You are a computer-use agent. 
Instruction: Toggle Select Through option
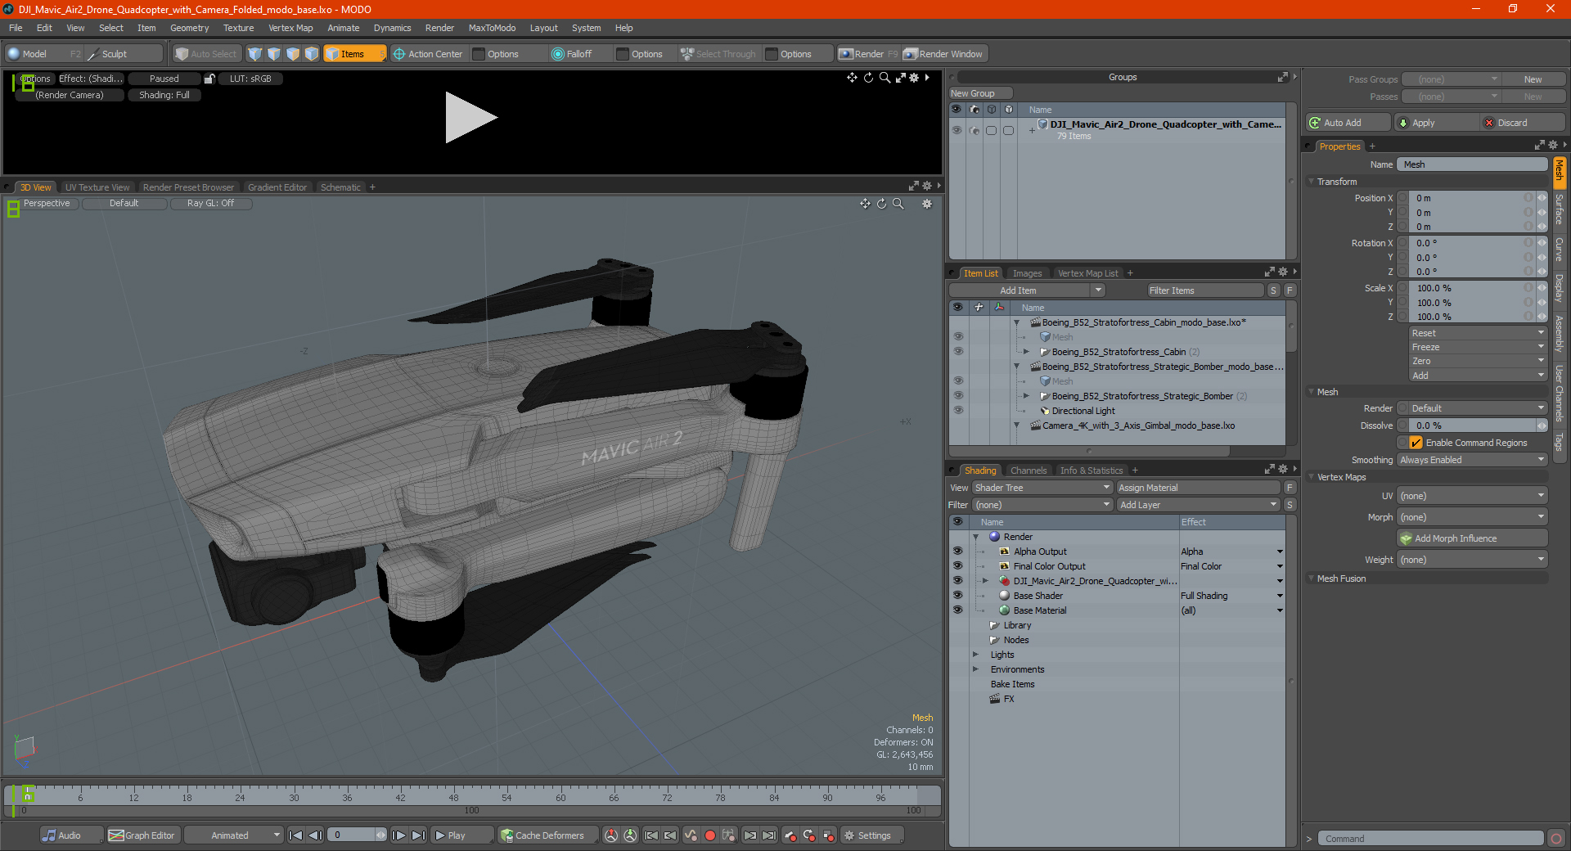point(718,54)
